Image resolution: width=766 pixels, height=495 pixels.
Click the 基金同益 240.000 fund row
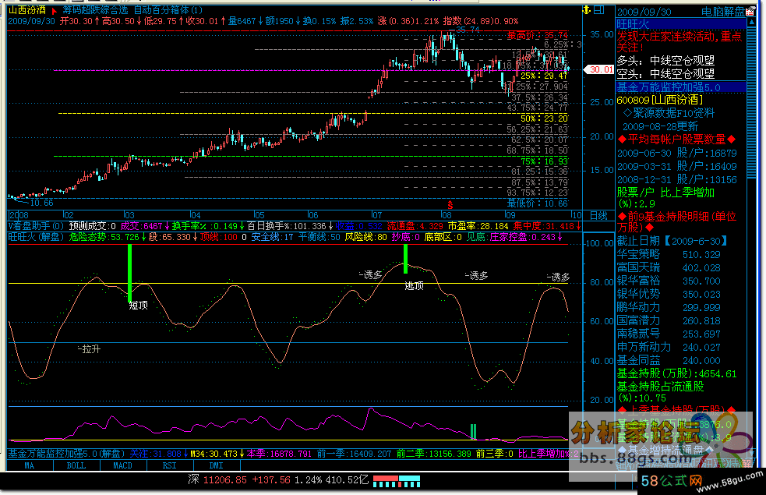(x=669, y=360)
